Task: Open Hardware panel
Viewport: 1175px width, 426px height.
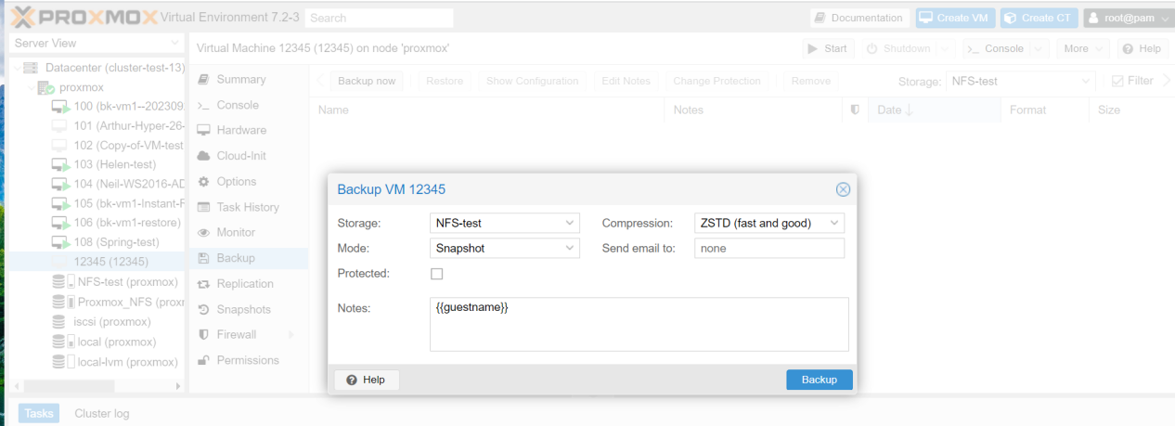Action: tap(248, 130)
